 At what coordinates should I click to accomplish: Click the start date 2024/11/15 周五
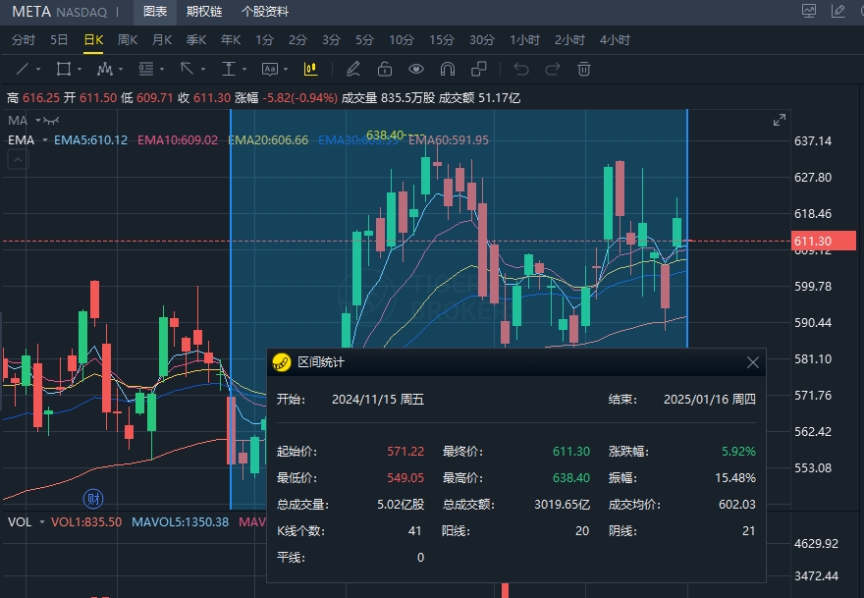click(378, 399)
